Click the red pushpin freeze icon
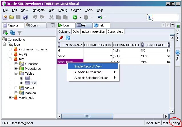Screen dimensions: 182x127 point(61,38)
